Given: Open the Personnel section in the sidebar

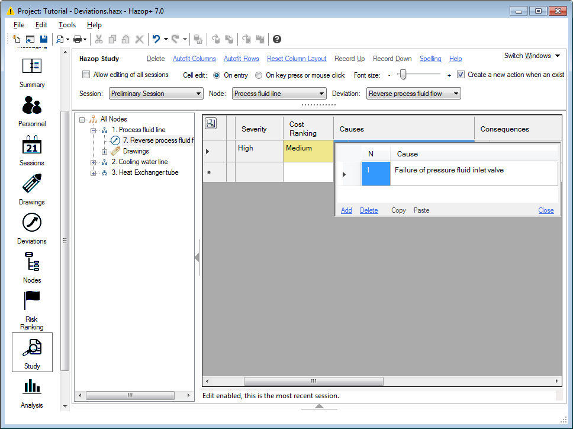Looking at the screenshot, I should [x=32, y=111].
